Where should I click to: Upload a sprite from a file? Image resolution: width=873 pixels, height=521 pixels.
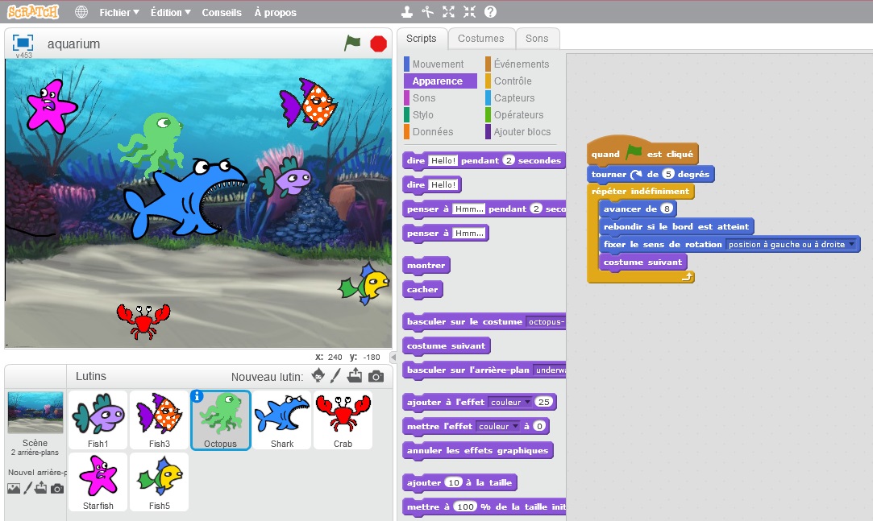point(355,375)
